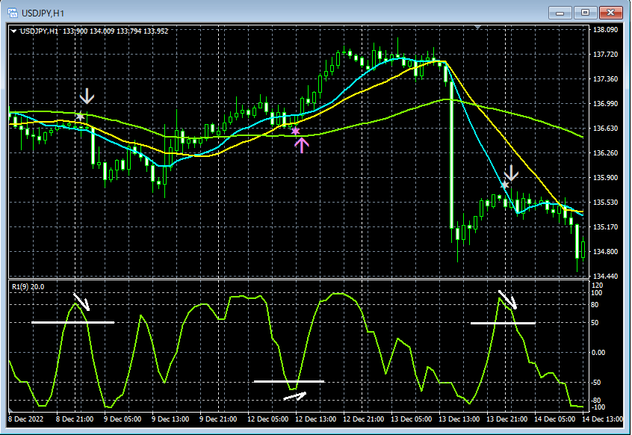Close the USDJPY,H1 chart window

click(611, 13)
